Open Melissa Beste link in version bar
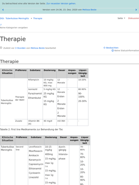The height and width of the screenshot is (185, 139). pyautogui.click(x=89, y=10)
